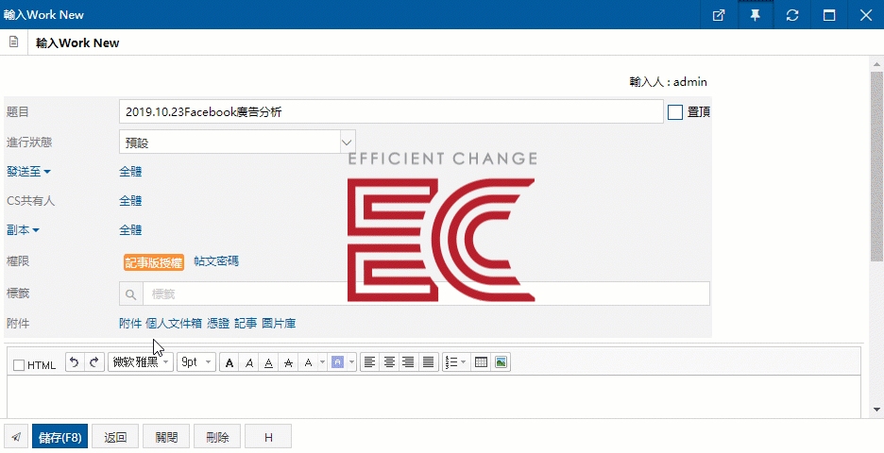This screenshot has width=884, height=453.
Task: Expand the 發送至 dropdown arrow
Action: point(47,172)
